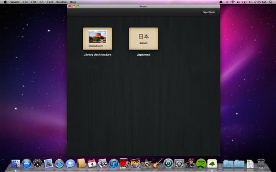Viewport: 276px width, 172px height.
Task: Open the Go menu
Action: point(41,2)
